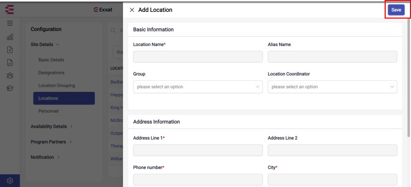Open the bar chart dashboard icon
411x187 pixels.
(x=10, y=37)
